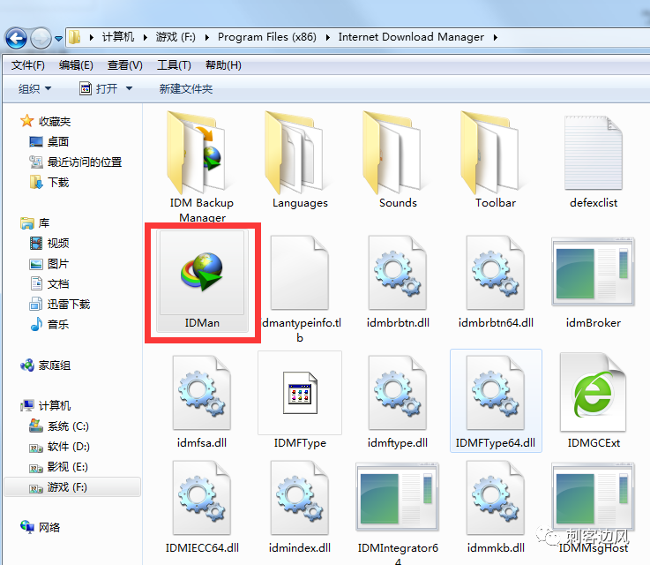
Task: Expand arrow after Program Files (x86) breadcrumb
Action: click(327, 37)
